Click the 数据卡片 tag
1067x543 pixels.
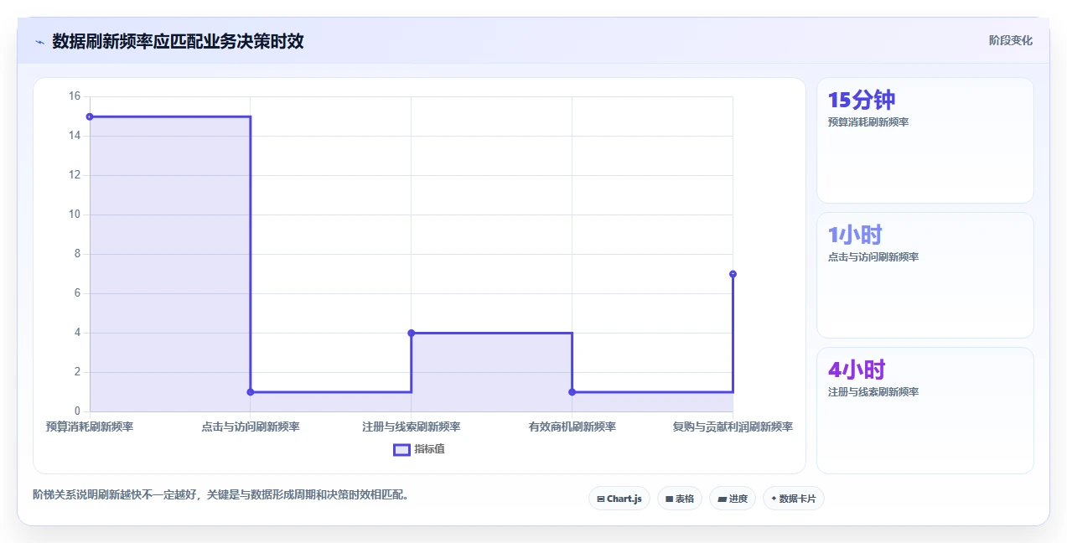(794, 499)
